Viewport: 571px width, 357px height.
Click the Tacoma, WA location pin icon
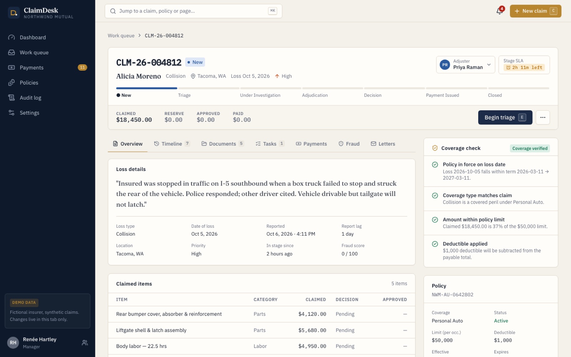[193, 76]
